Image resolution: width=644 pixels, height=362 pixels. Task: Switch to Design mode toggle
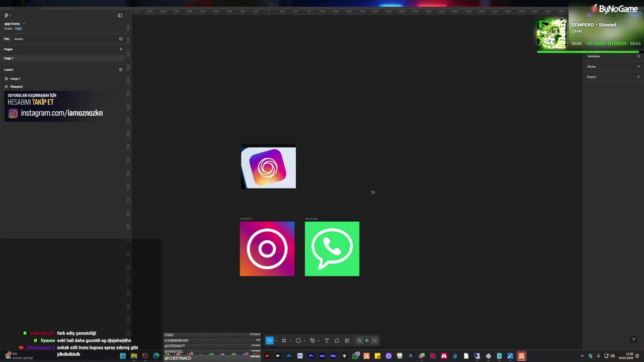pyautogui.click(x=367, y=340)
